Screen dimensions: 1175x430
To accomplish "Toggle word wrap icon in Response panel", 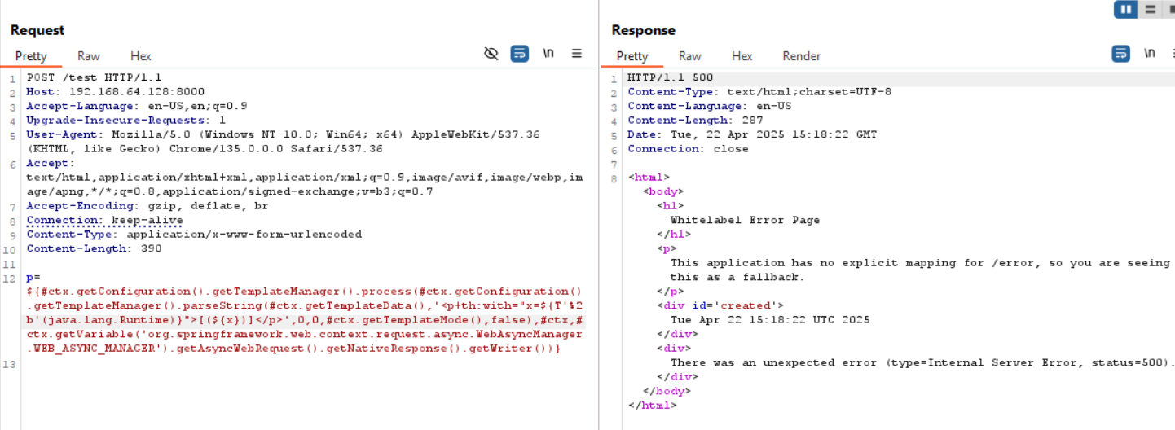I will tap(1121, 54).
